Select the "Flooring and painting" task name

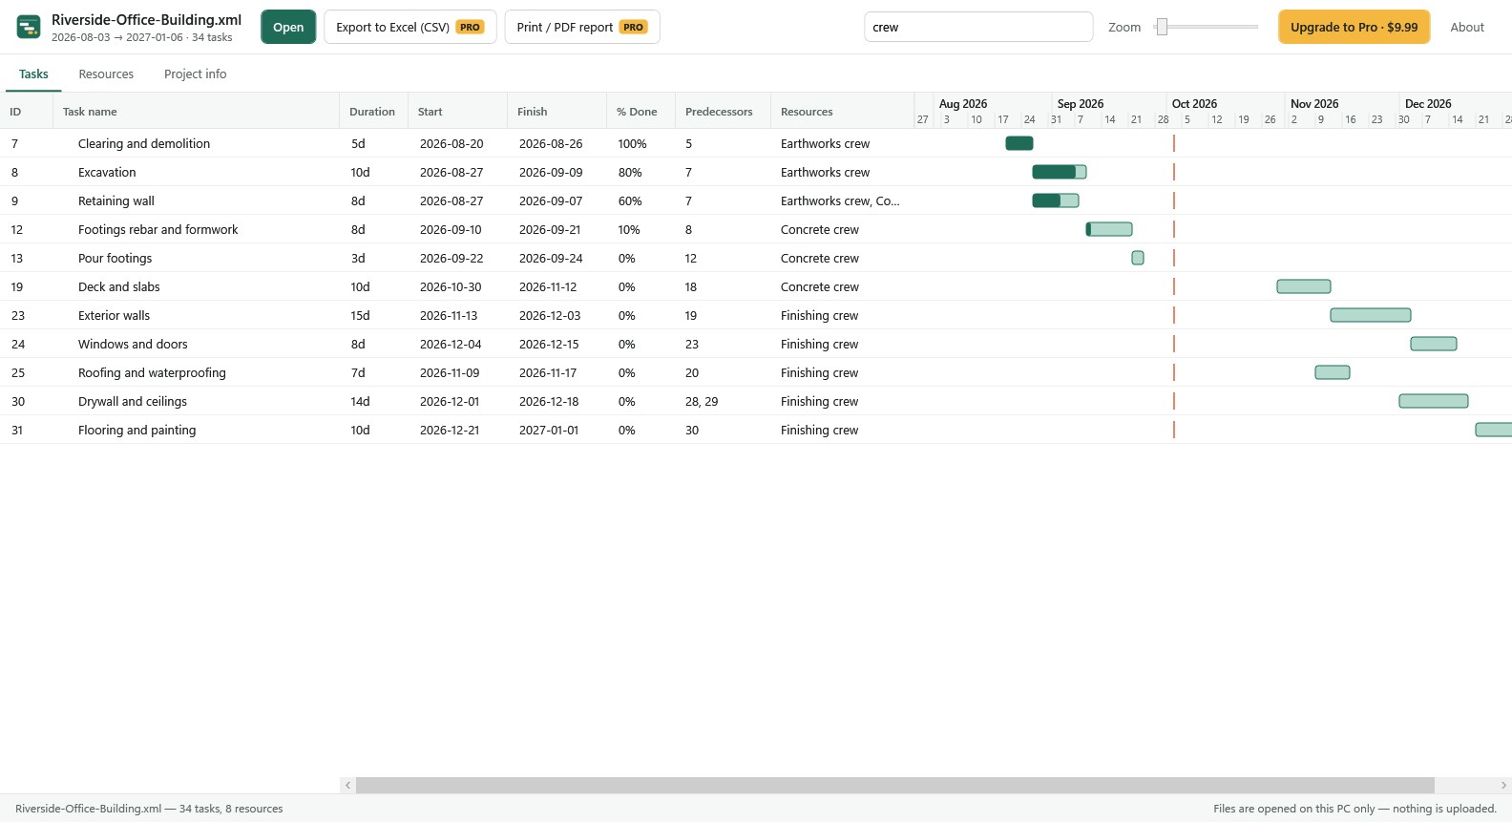point(136,430)
